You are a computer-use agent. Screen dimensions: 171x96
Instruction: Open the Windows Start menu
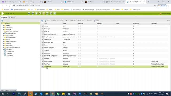(3, 94)
